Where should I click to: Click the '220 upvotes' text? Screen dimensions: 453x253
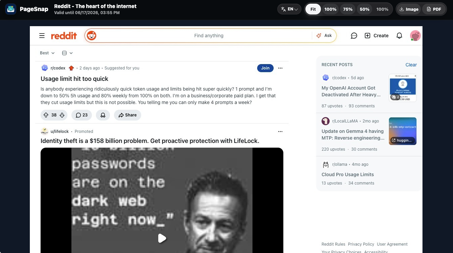[333, 149]
